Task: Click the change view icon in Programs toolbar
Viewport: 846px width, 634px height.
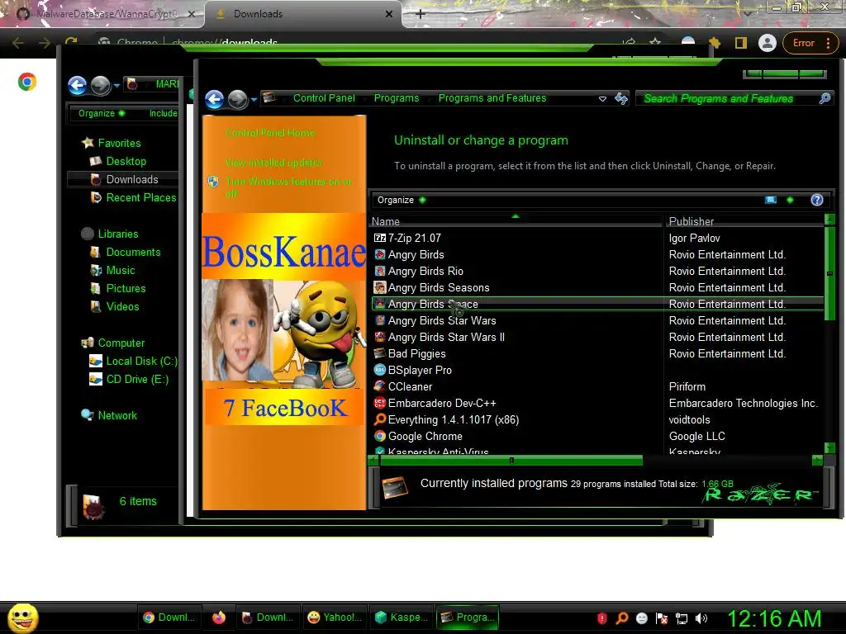Action: click(x=771, y=200)
